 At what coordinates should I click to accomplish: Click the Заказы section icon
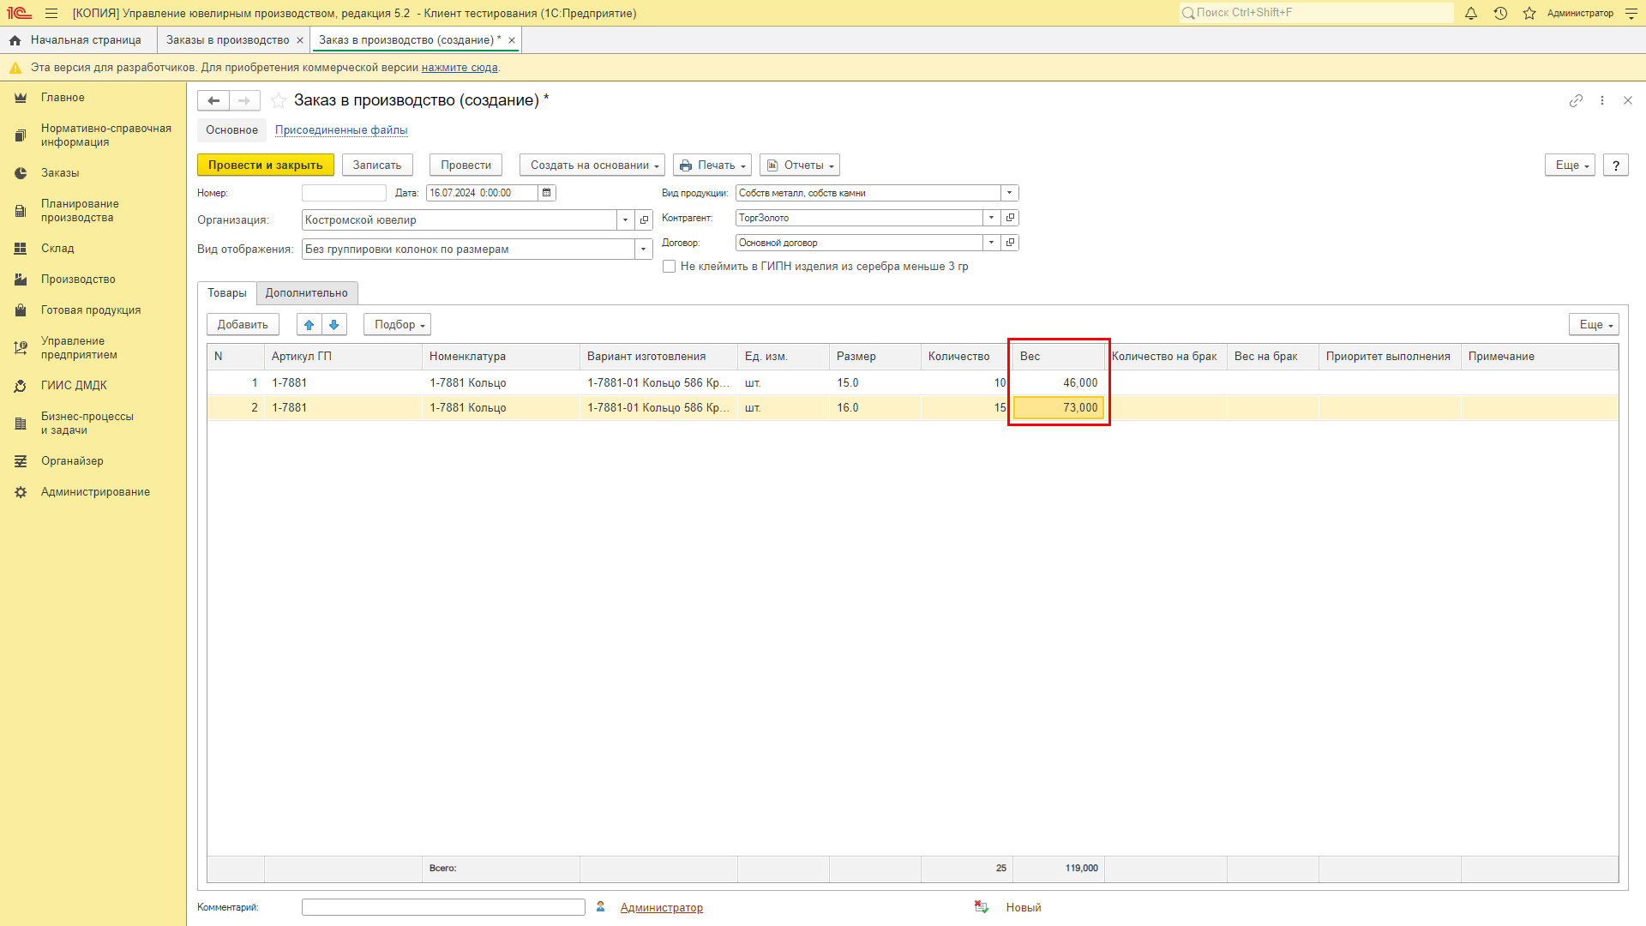[21, 173]
